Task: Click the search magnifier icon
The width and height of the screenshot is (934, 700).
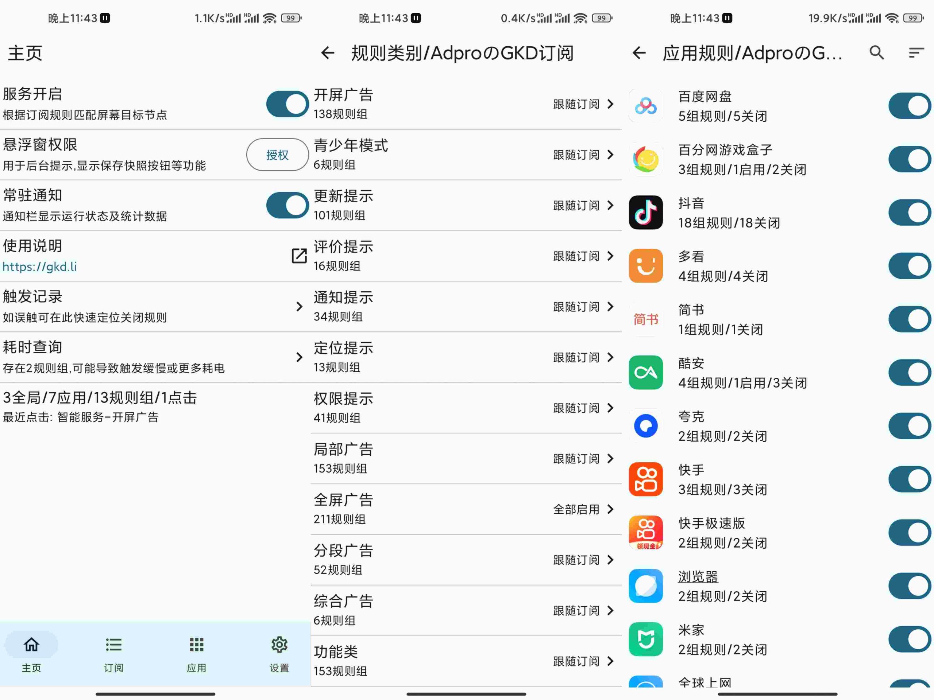Action: pyautogui.click(x=877, y=53)
